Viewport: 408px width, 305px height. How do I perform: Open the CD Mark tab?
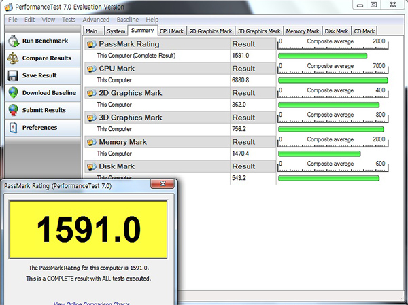pos(364,31)
